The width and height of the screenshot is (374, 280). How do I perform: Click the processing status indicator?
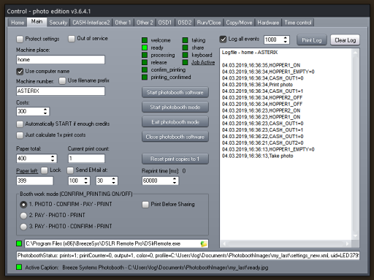pyautogui.click(x=145, y=55)
